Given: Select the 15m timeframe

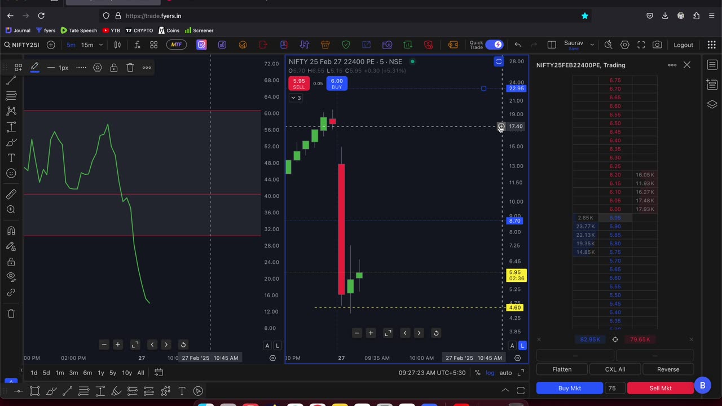Looking at the screenshot, I should [x=87, y=45].
